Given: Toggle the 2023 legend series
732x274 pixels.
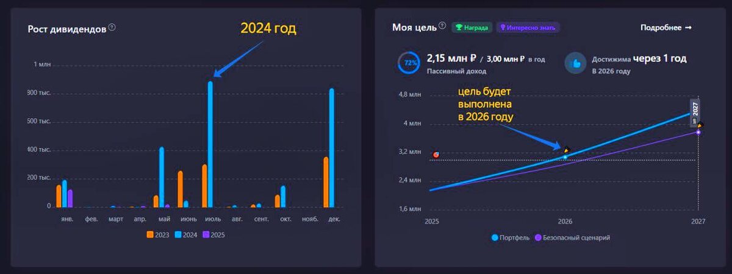Looking at the screenshot, I should [x=159, y=234].
